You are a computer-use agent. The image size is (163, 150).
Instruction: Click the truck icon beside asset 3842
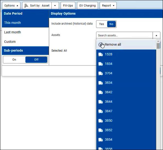(100, 92)
